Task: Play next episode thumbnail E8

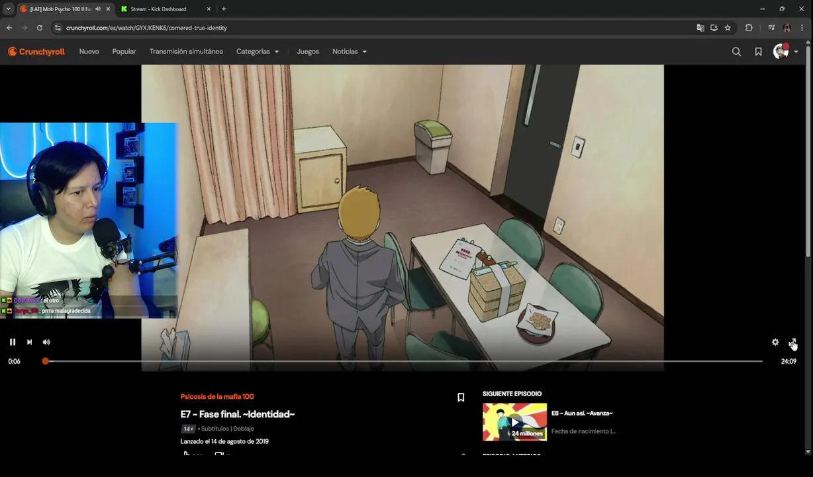Action: point(514,422)
